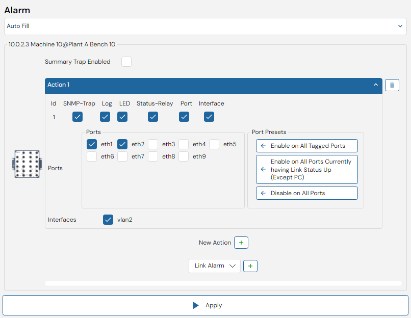Uncheck the Status-Relay checkbox
Viewport: 411px width, 318px height.
(153, 117)
